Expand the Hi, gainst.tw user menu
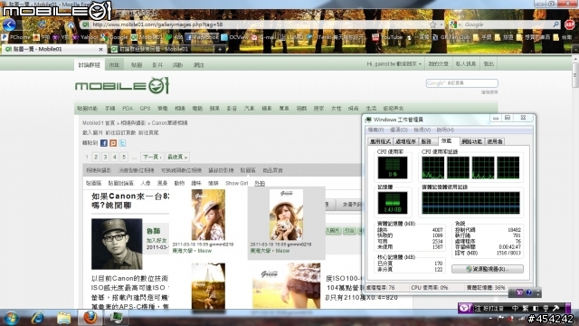This screenshot has height=326, width=579. point(394,64)
